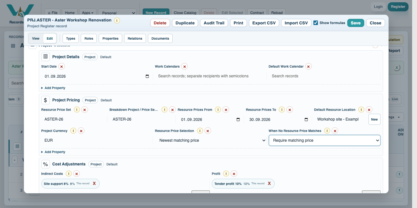Remove the Work Calendars property
417x208 pixels.
pos(184,66)
